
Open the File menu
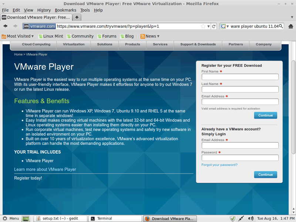5,10
